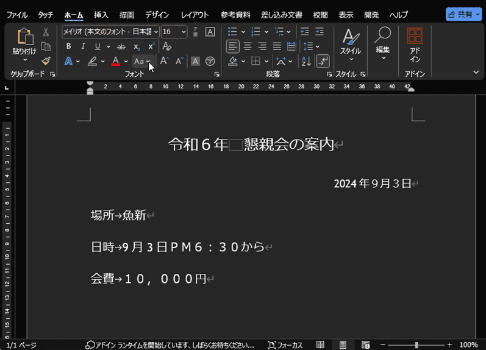Screen dimensions: 486x350
Task: Click the Format Painter brush icon
Action: pyautogui.click(x=46, y=61)
